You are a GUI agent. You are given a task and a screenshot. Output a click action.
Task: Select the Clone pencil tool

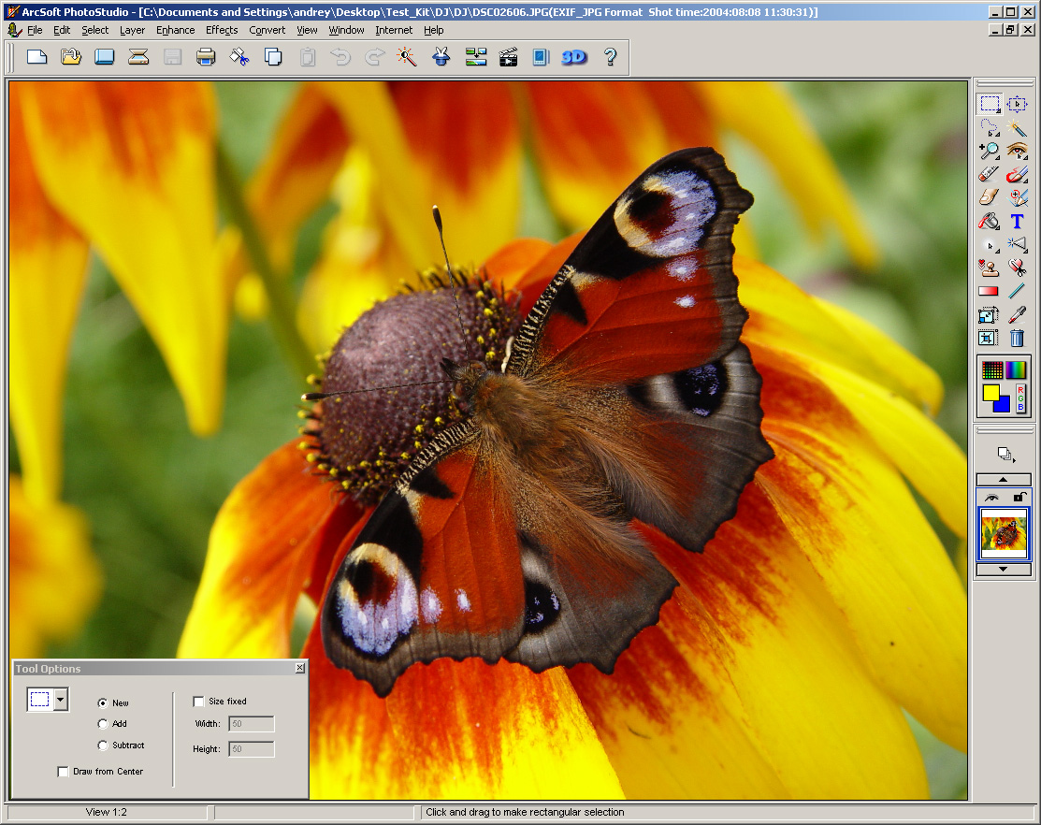tap(1017, 197)
